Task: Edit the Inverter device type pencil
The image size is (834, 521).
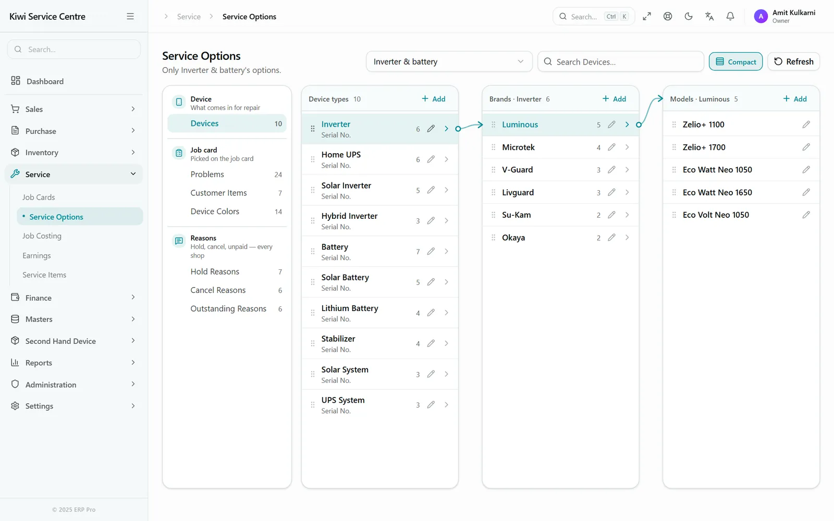Action: coord(431,129)
